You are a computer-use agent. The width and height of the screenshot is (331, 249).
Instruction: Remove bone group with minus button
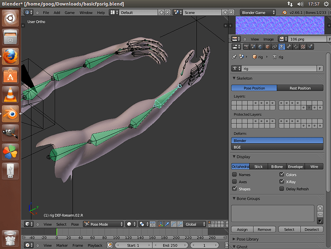coord(320,215)
